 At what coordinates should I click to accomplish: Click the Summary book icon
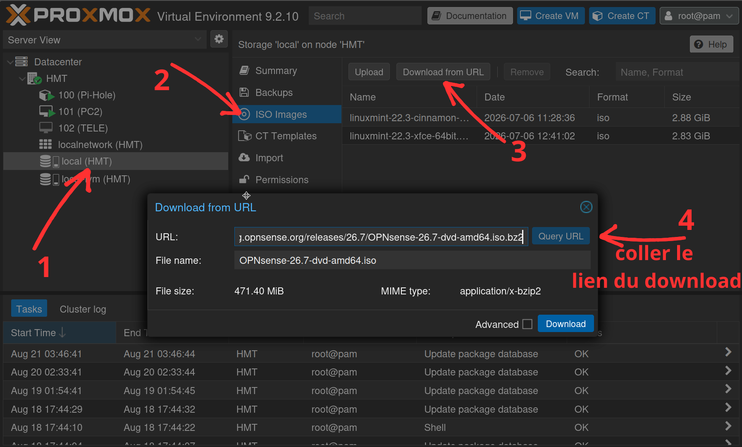point(244,70)
